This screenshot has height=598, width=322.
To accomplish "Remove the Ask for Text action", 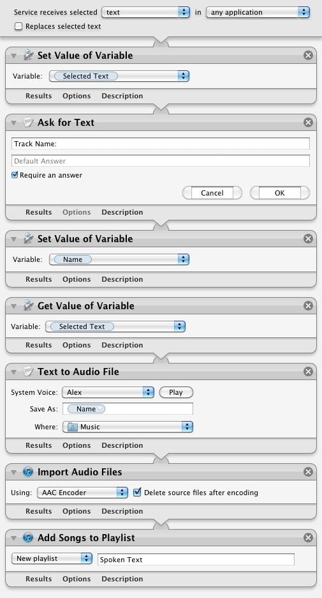I will (x=309, y=123).
